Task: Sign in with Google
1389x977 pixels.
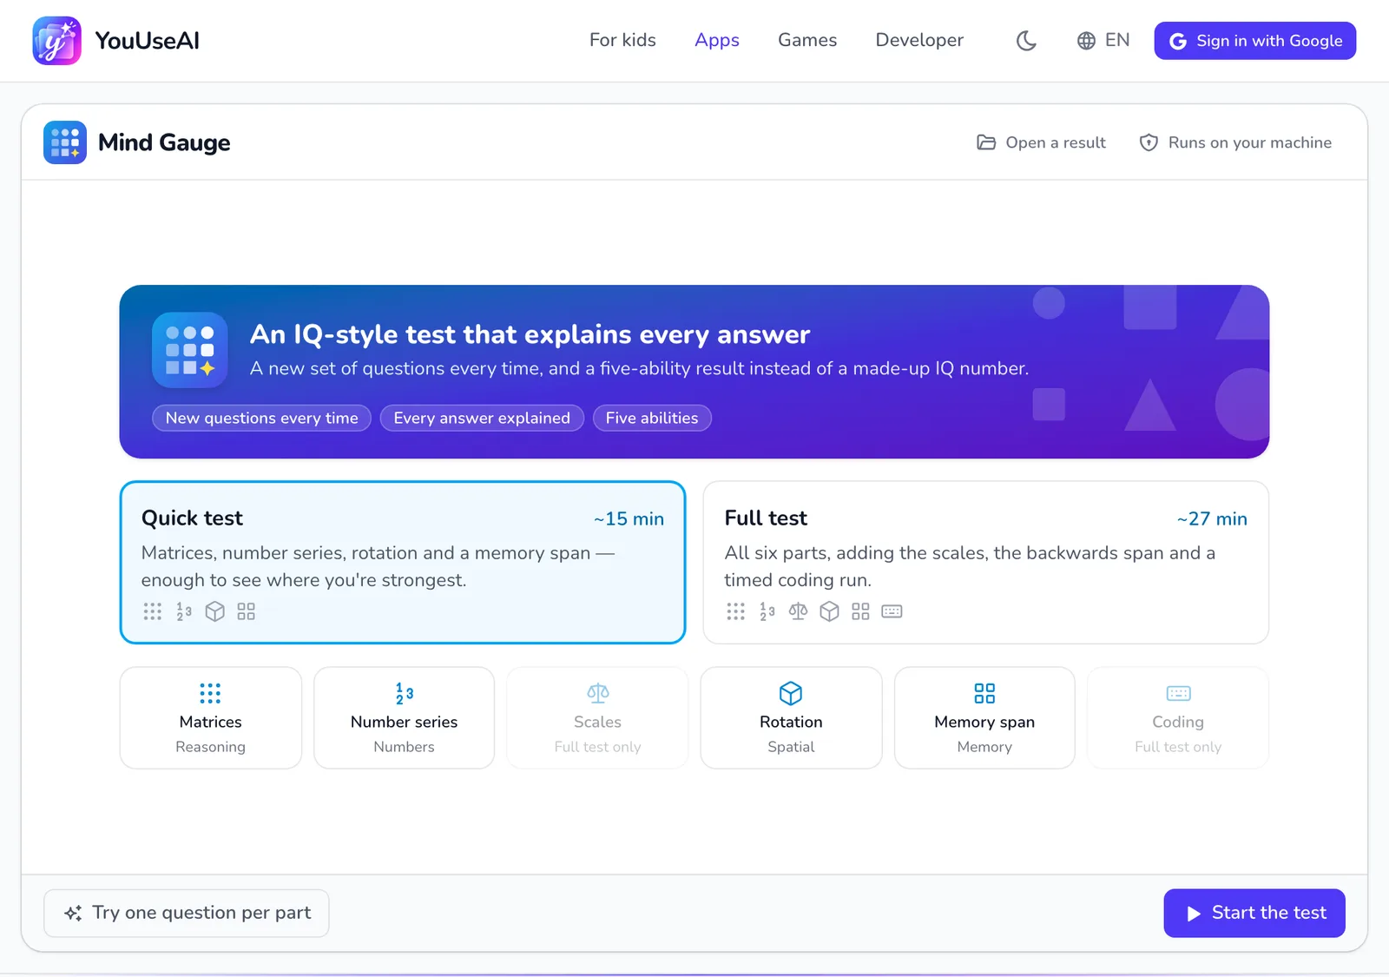Action: (1255, 41)
